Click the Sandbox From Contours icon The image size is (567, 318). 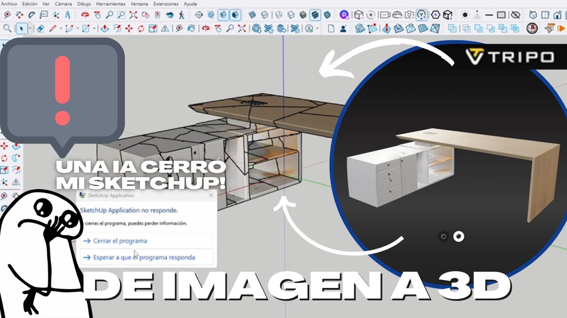coord(360,29)
